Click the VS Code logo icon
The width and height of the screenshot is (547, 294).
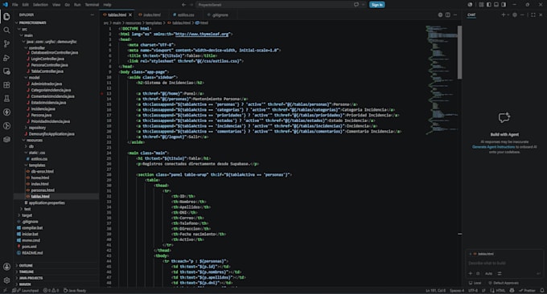6,5
